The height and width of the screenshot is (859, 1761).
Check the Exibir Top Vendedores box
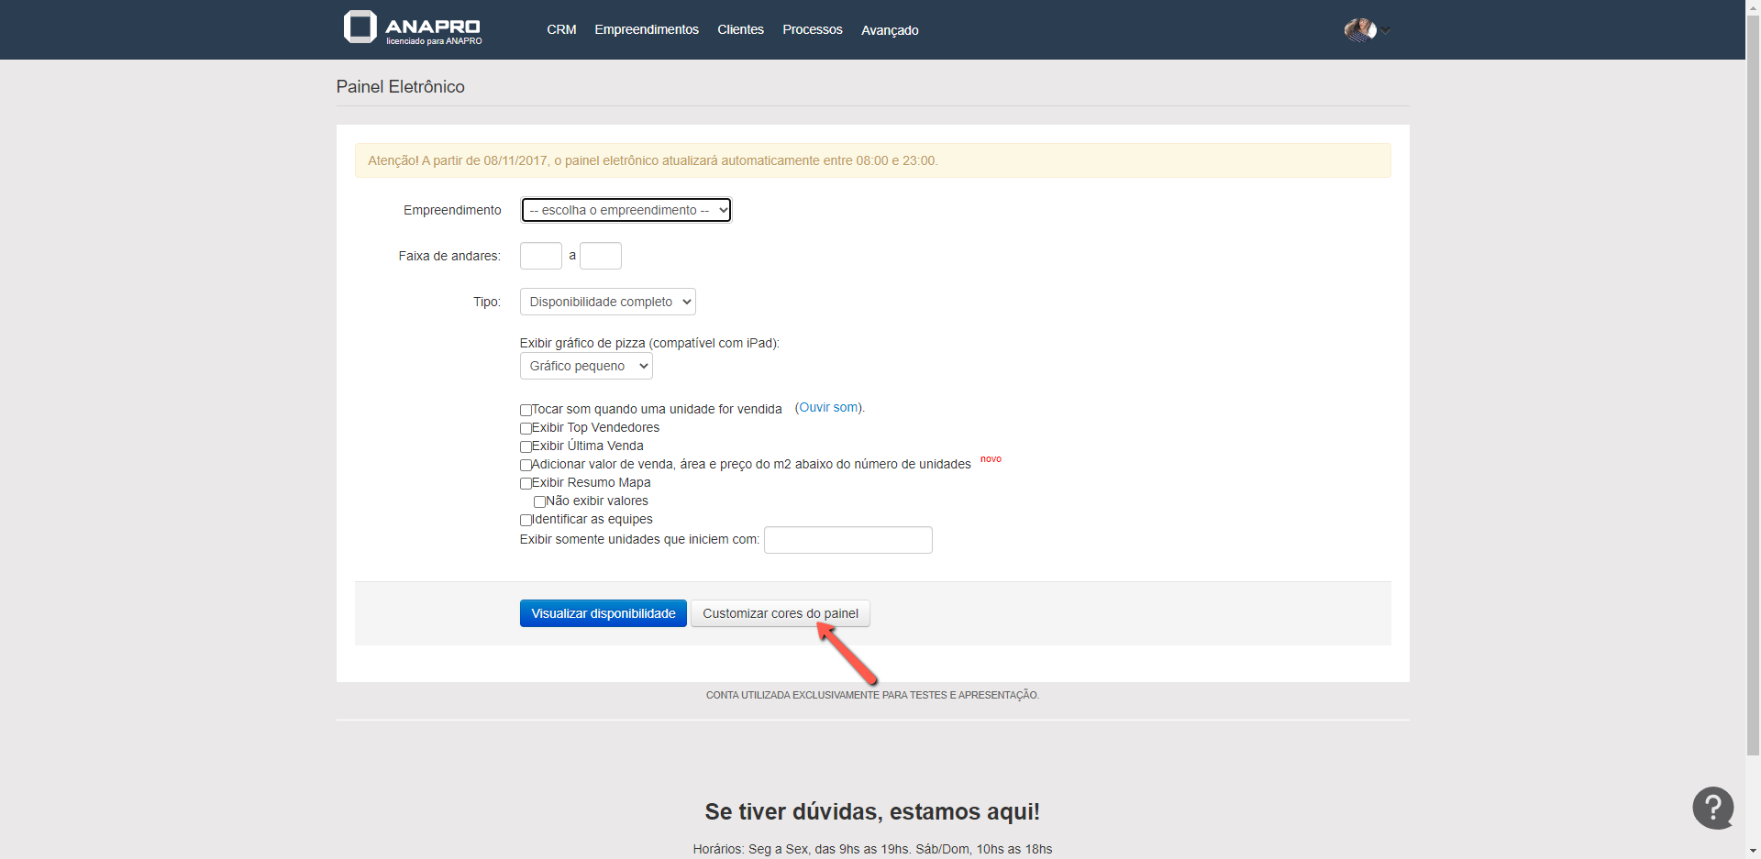[x=526, y=428]
